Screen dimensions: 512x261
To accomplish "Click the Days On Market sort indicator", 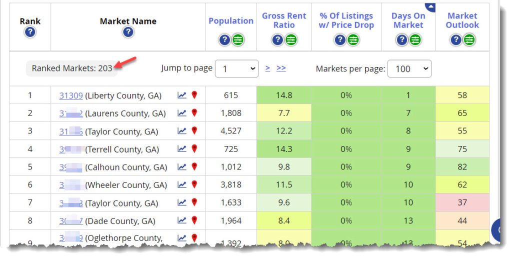I will tap(430, 7).
